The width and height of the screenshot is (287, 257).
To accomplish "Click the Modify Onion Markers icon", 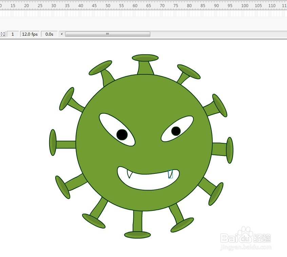I will coord(3,34).
